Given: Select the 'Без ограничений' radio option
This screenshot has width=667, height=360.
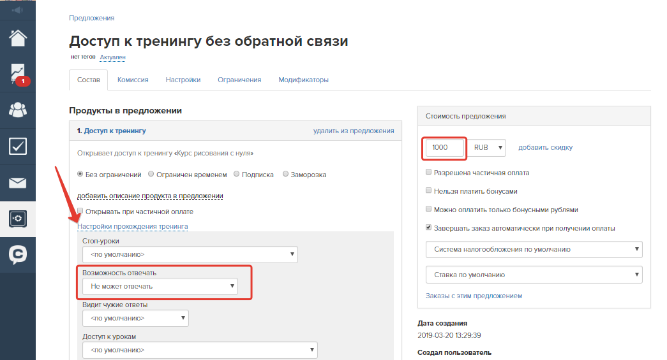Looking at the screenshot, I should [x=80, y=174].
